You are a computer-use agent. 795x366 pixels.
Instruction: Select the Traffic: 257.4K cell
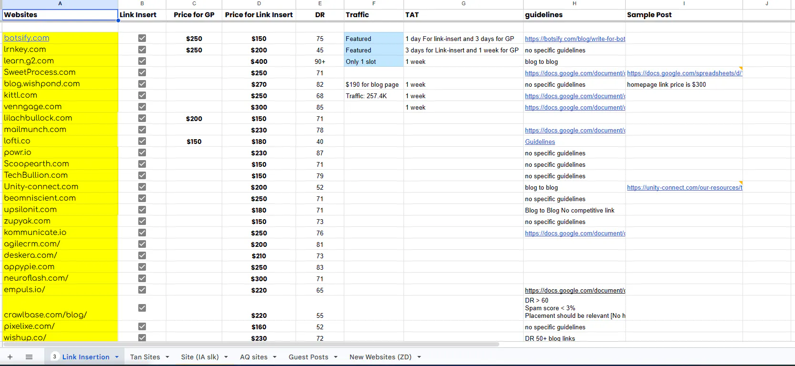pos(374,96)
